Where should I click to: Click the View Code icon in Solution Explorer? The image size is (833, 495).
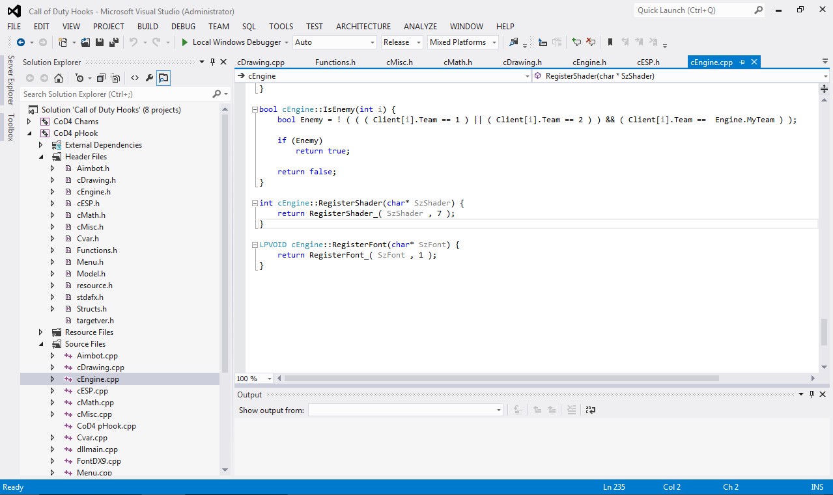click(135, 78)
